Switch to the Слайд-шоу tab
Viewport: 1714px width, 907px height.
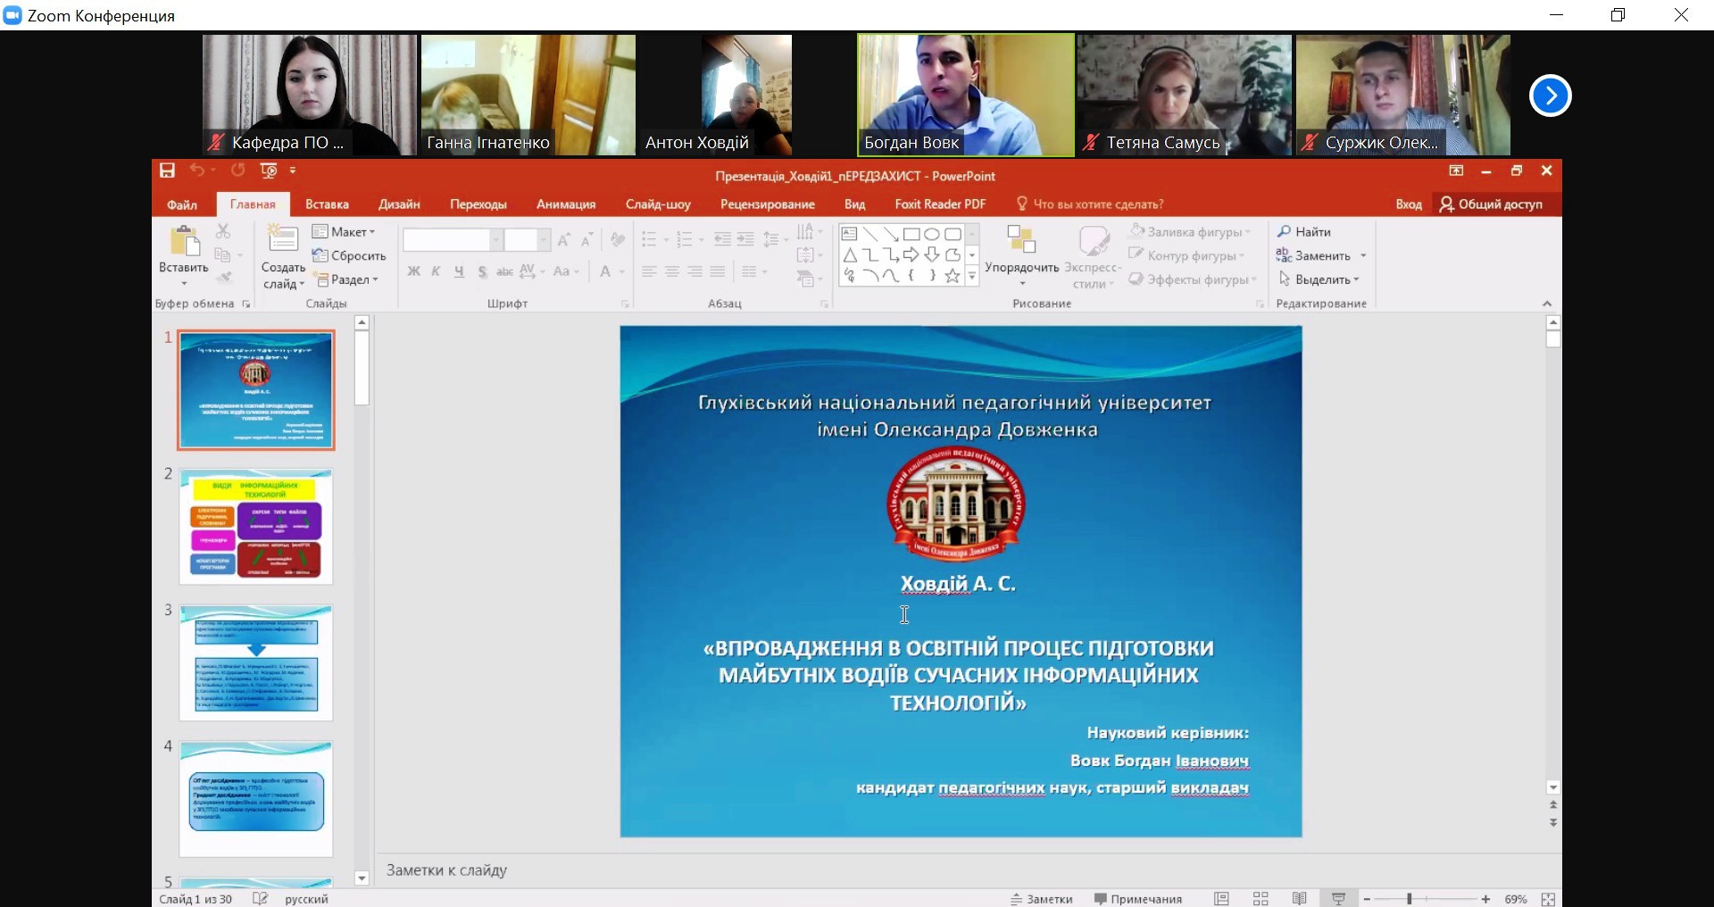[658, 204]
